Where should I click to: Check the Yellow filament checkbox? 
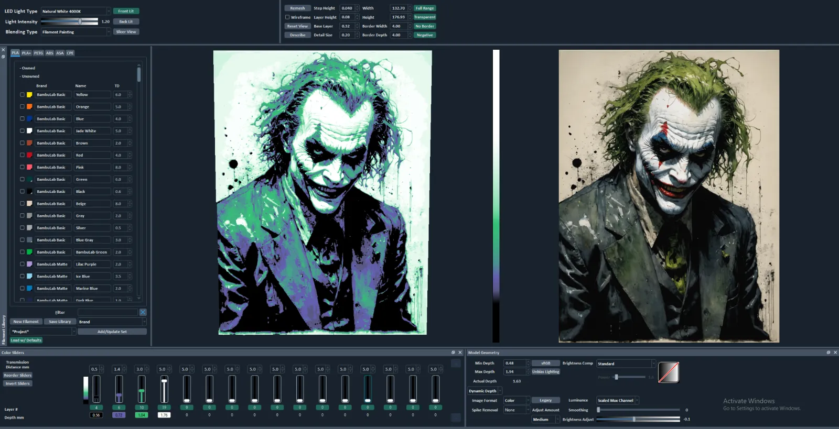click(x=22, y=95)
